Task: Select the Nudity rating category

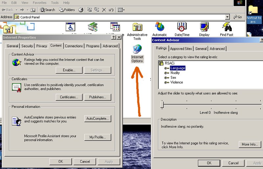Action: [175, 73]
